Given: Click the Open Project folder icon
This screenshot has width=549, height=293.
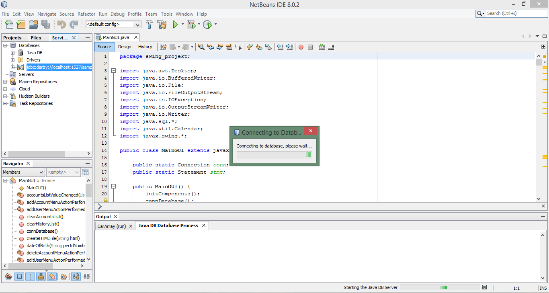Looking at the screenshot, I should click(x=33, y=25).
